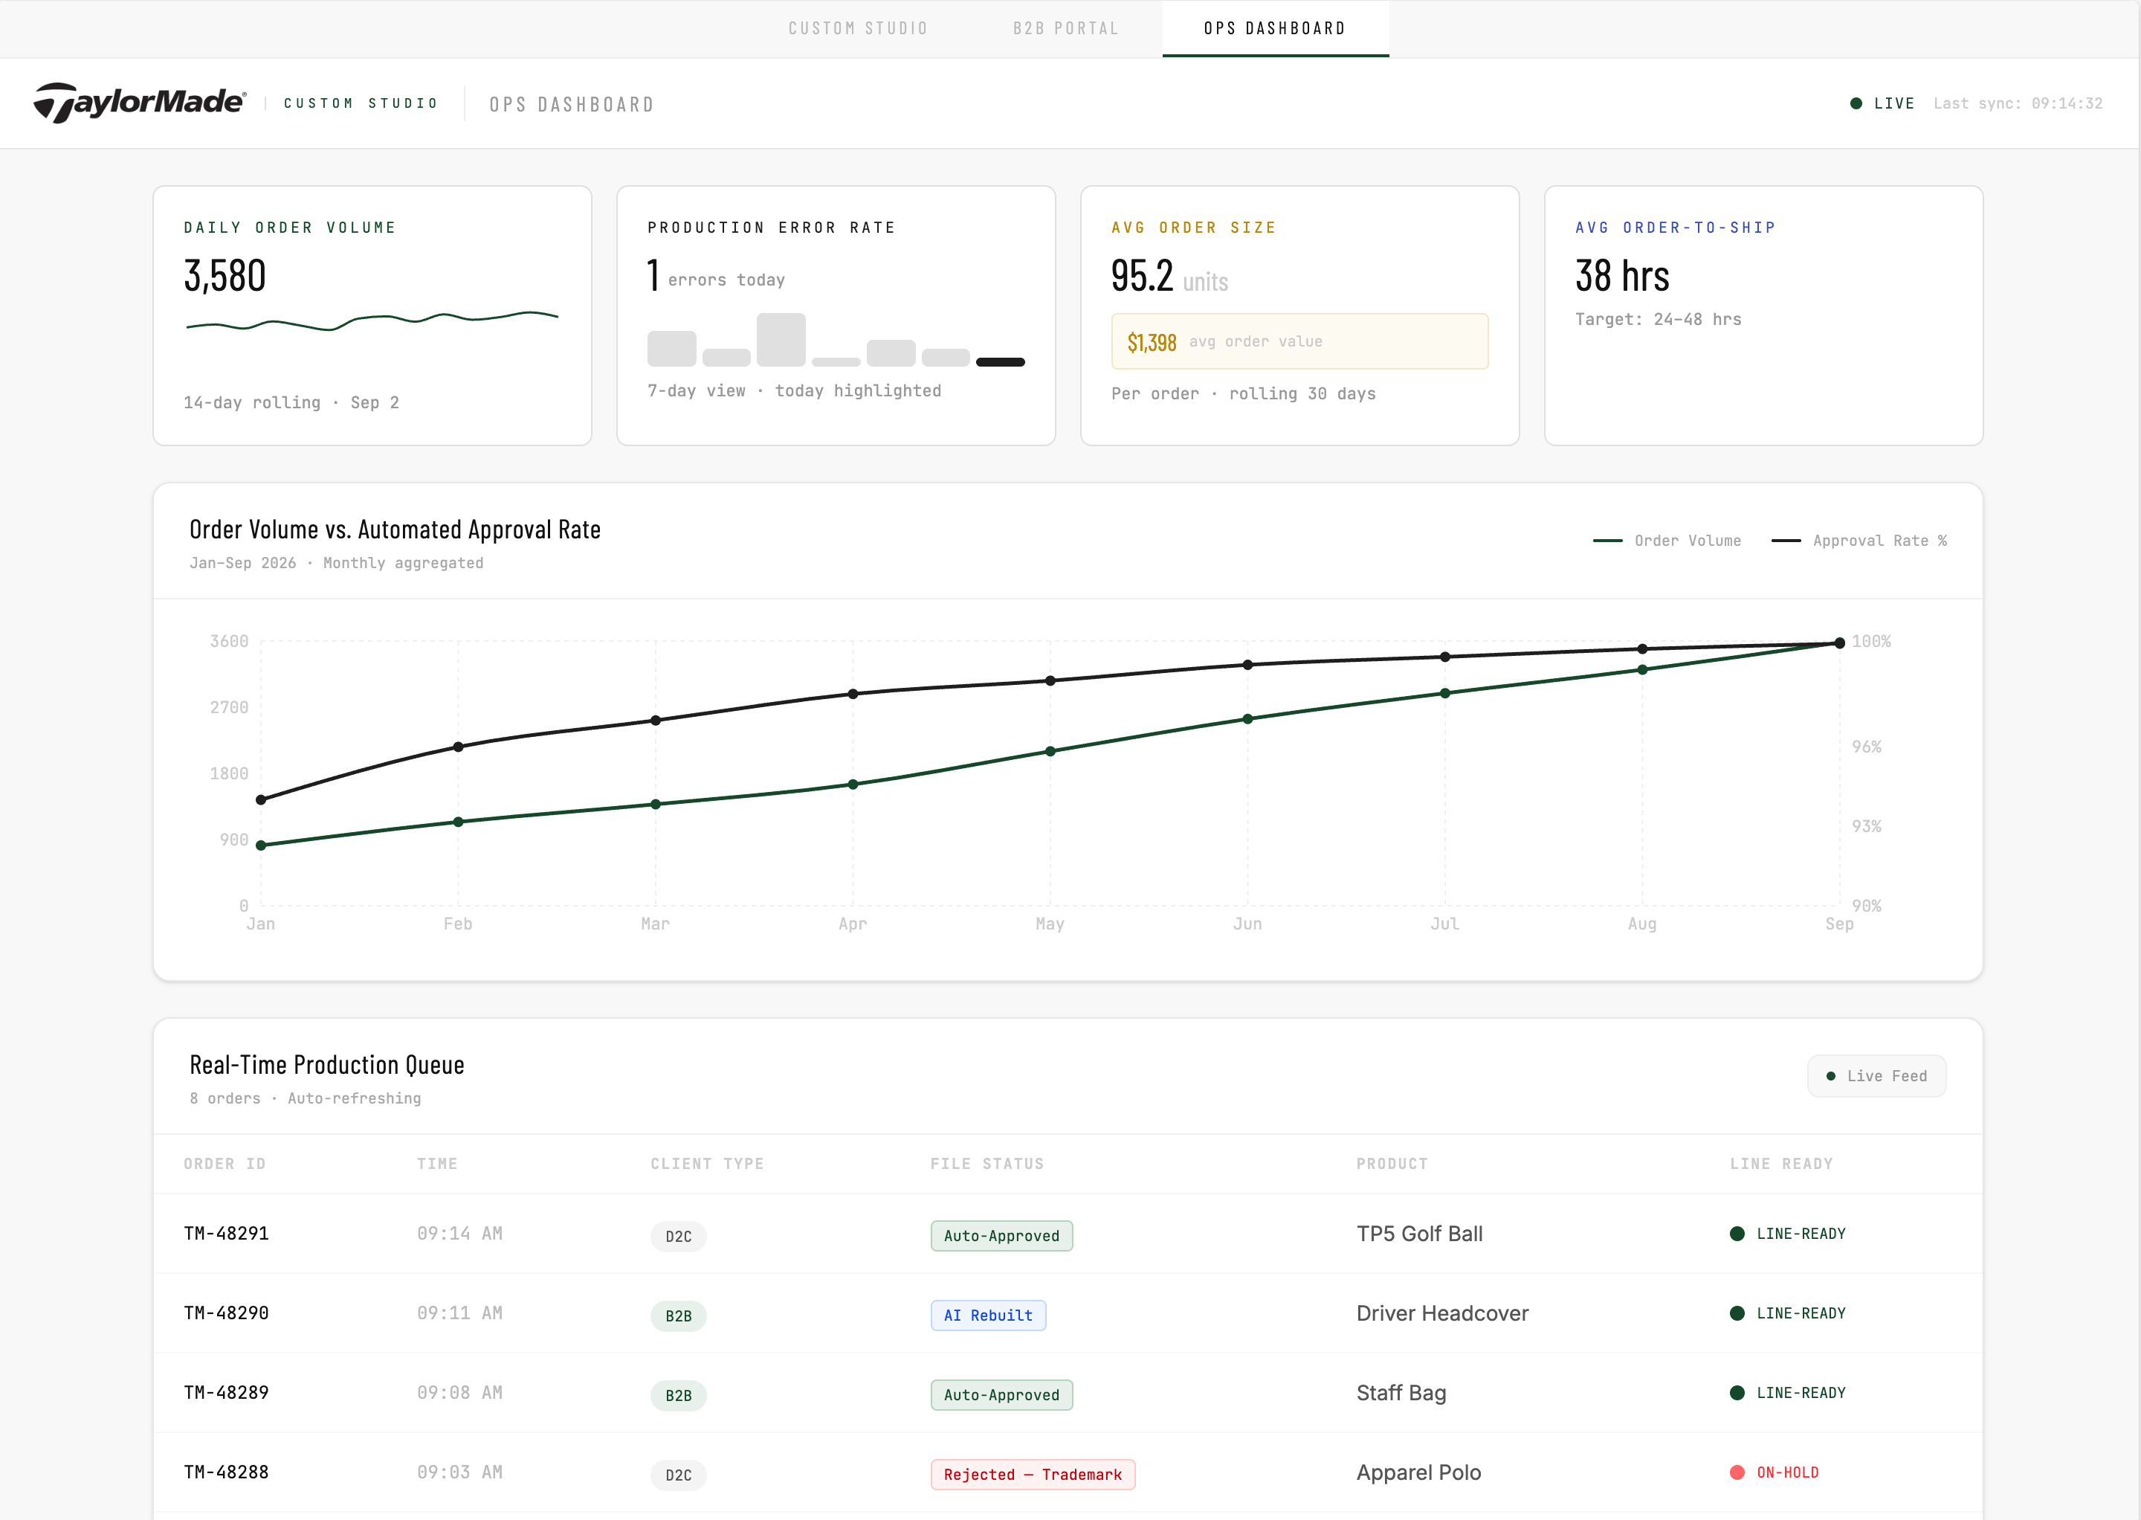
Task: Click the Live Feed button
Action: 1876,1076
